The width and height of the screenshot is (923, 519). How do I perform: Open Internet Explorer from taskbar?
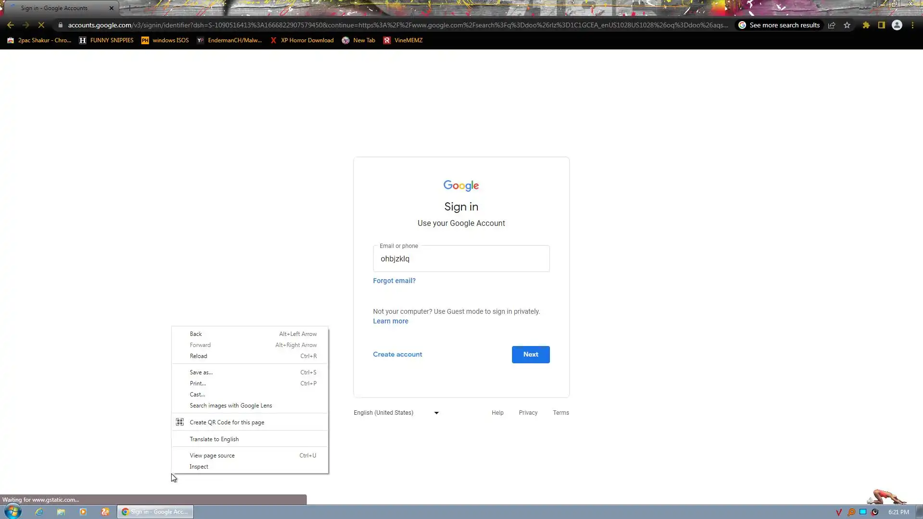[x=39, y=512]
